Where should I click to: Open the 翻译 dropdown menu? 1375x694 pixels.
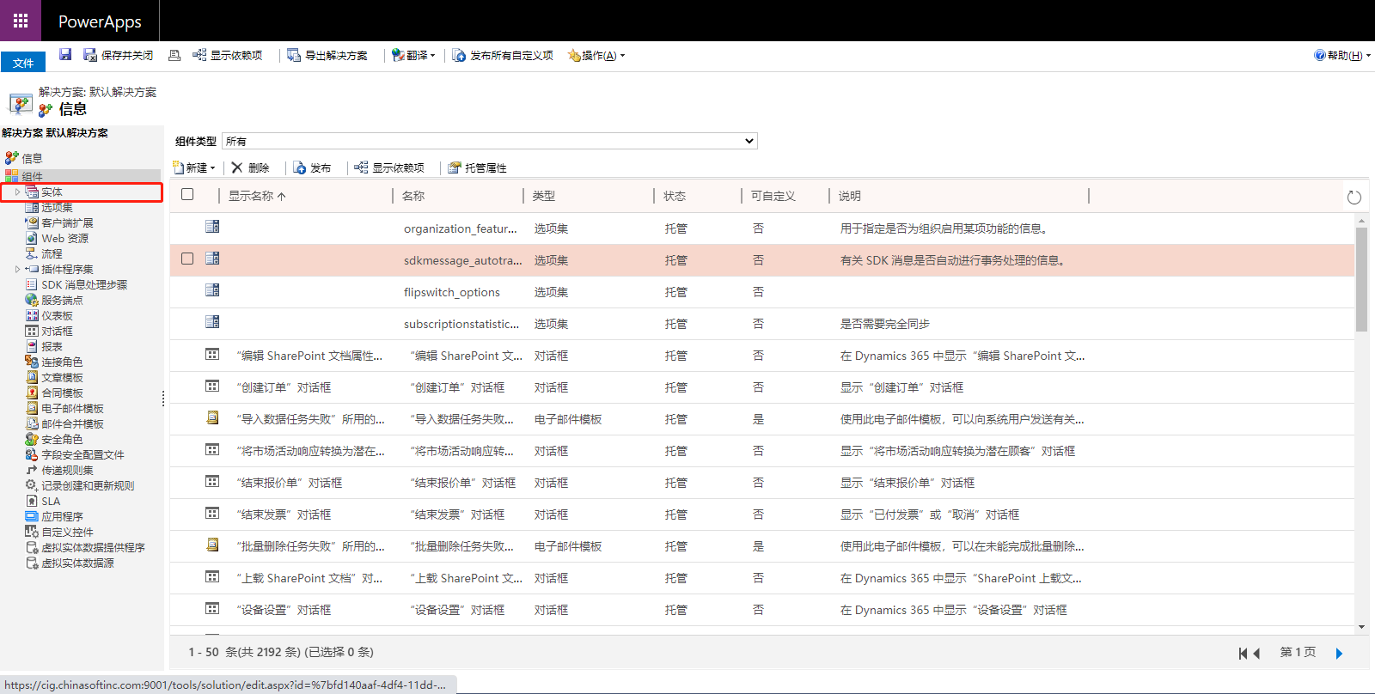[413, 55]
